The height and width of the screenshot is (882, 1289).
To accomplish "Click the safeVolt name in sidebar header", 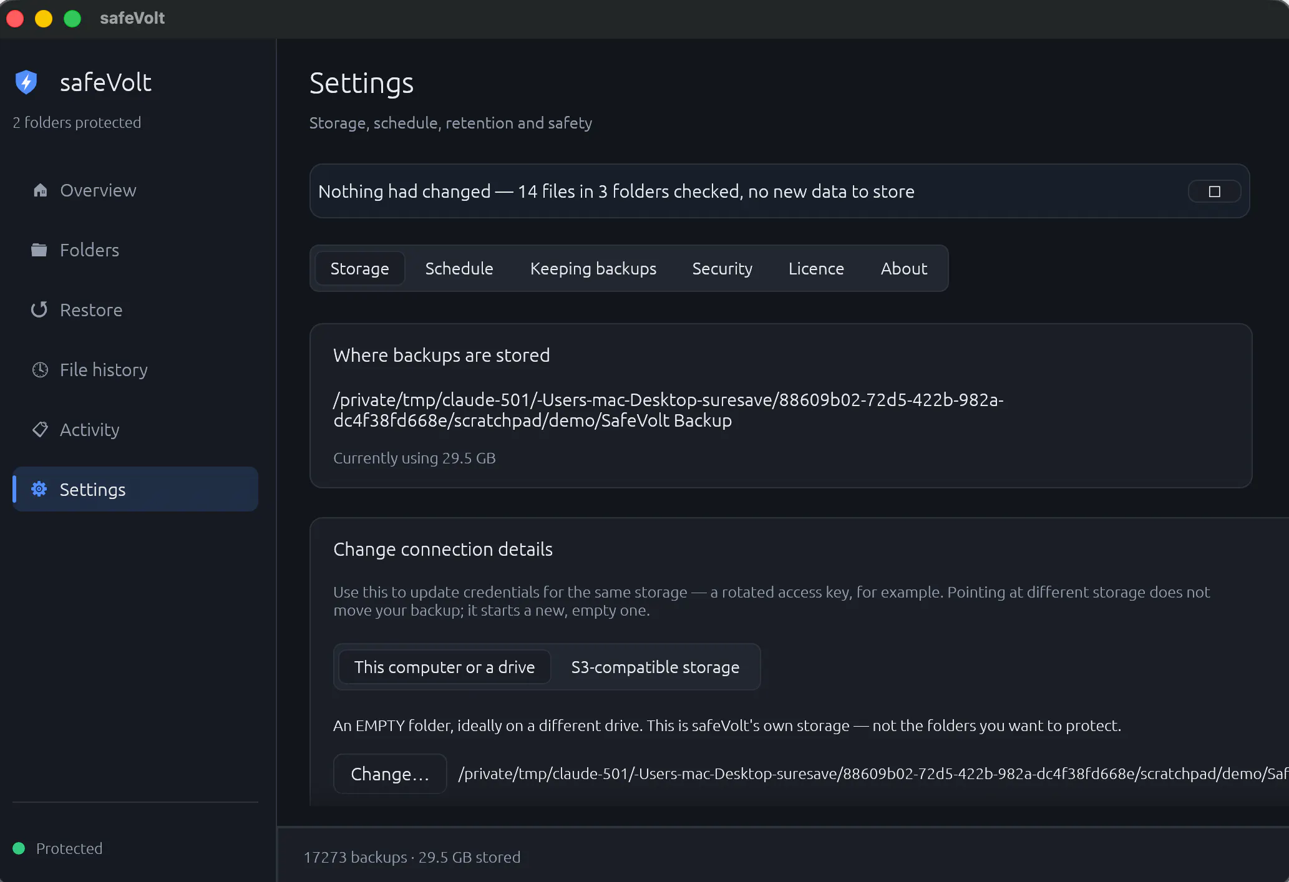I will coord(105,82).
